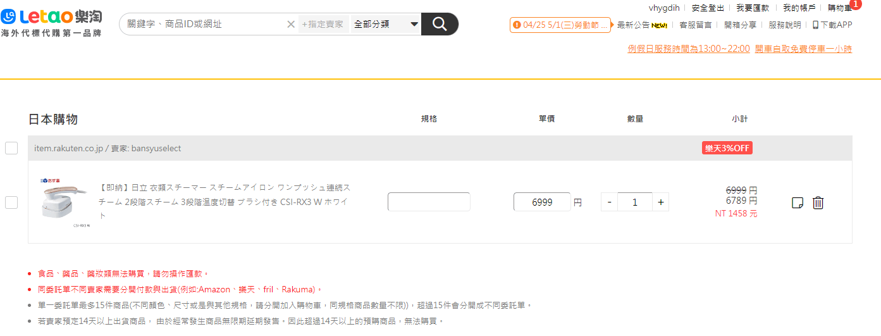Click the red 食品、藥品 warning notice

(123, 273)
